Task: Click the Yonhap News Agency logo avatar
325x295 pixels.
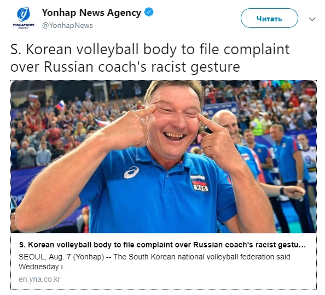Action: 24,18
